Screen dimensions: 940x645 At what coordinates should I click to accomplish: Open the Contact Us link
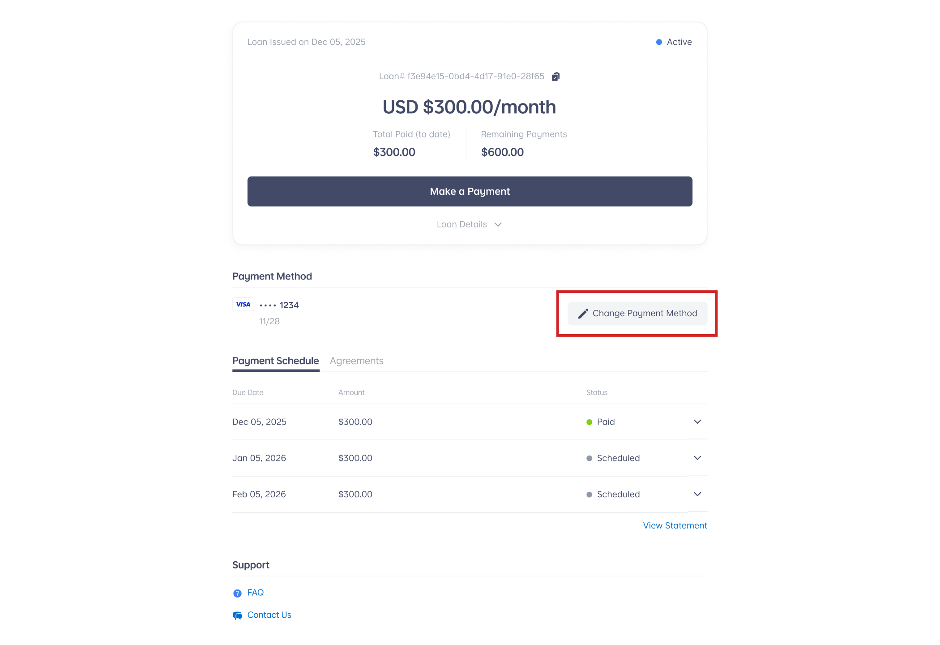(269, 615)
